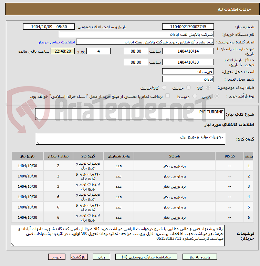Click the city field آبادان
This screenshot has height=266, width=260.
(188, 79)
